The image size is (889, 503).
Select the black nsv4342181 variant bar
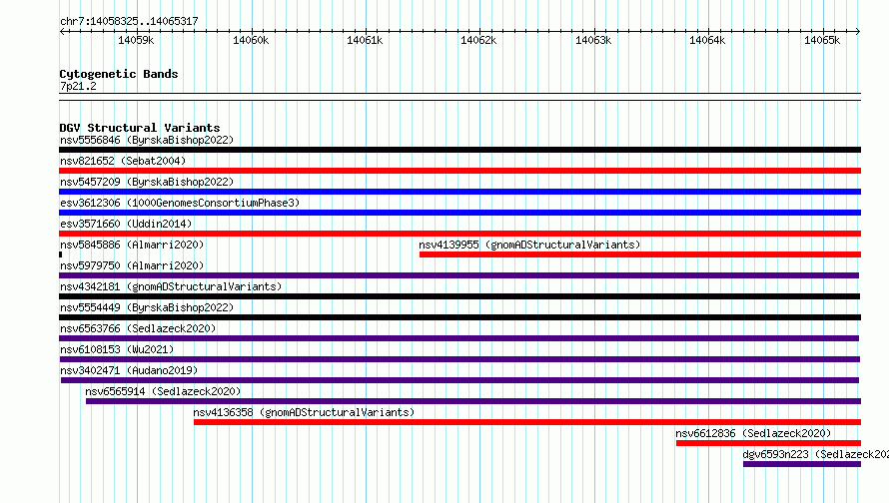(459, 296)
